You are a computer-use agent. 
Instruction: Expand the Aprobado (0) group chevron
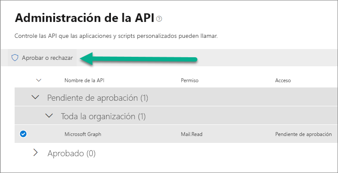tap(36, 153)
